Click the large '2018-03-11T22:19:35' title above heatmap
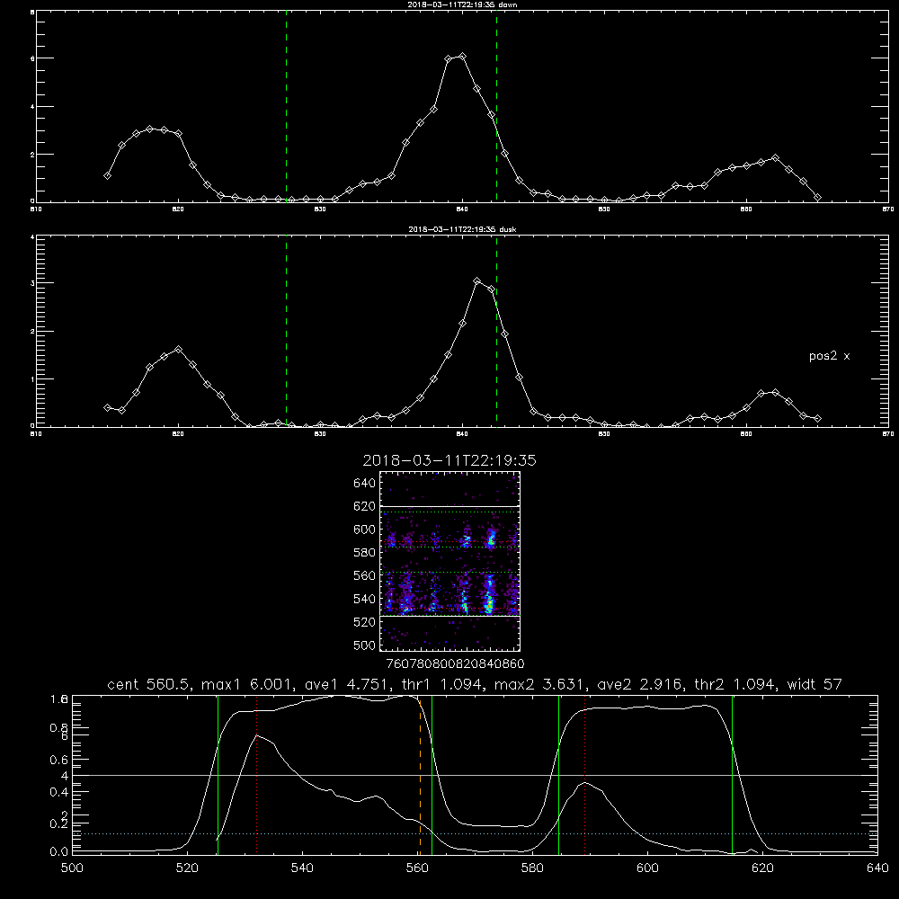899x899 pixels. tap(449, 460)
